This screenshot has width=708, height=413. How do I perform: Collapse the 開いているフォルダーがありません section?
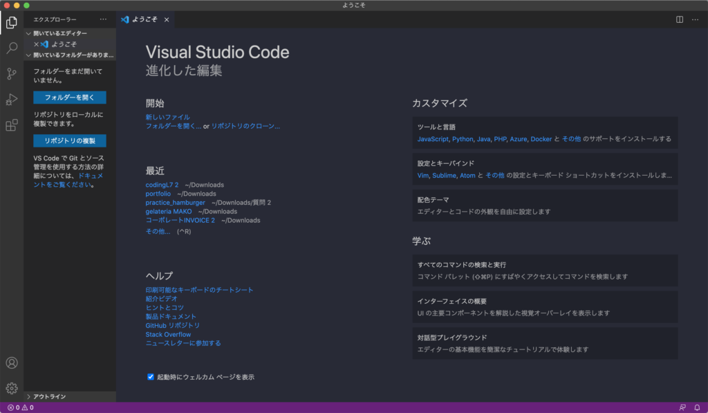pyautogui.click(x=70, y=55)
